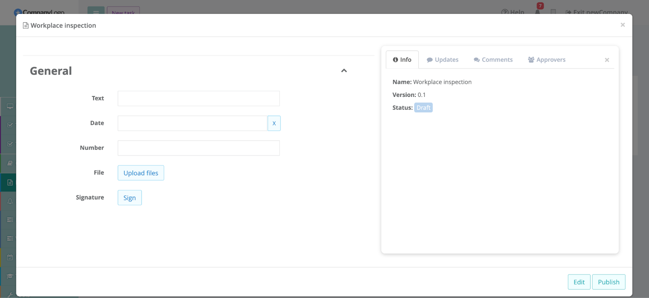Close the info side panel
The image size is (649, 298).
coord(607,60)
